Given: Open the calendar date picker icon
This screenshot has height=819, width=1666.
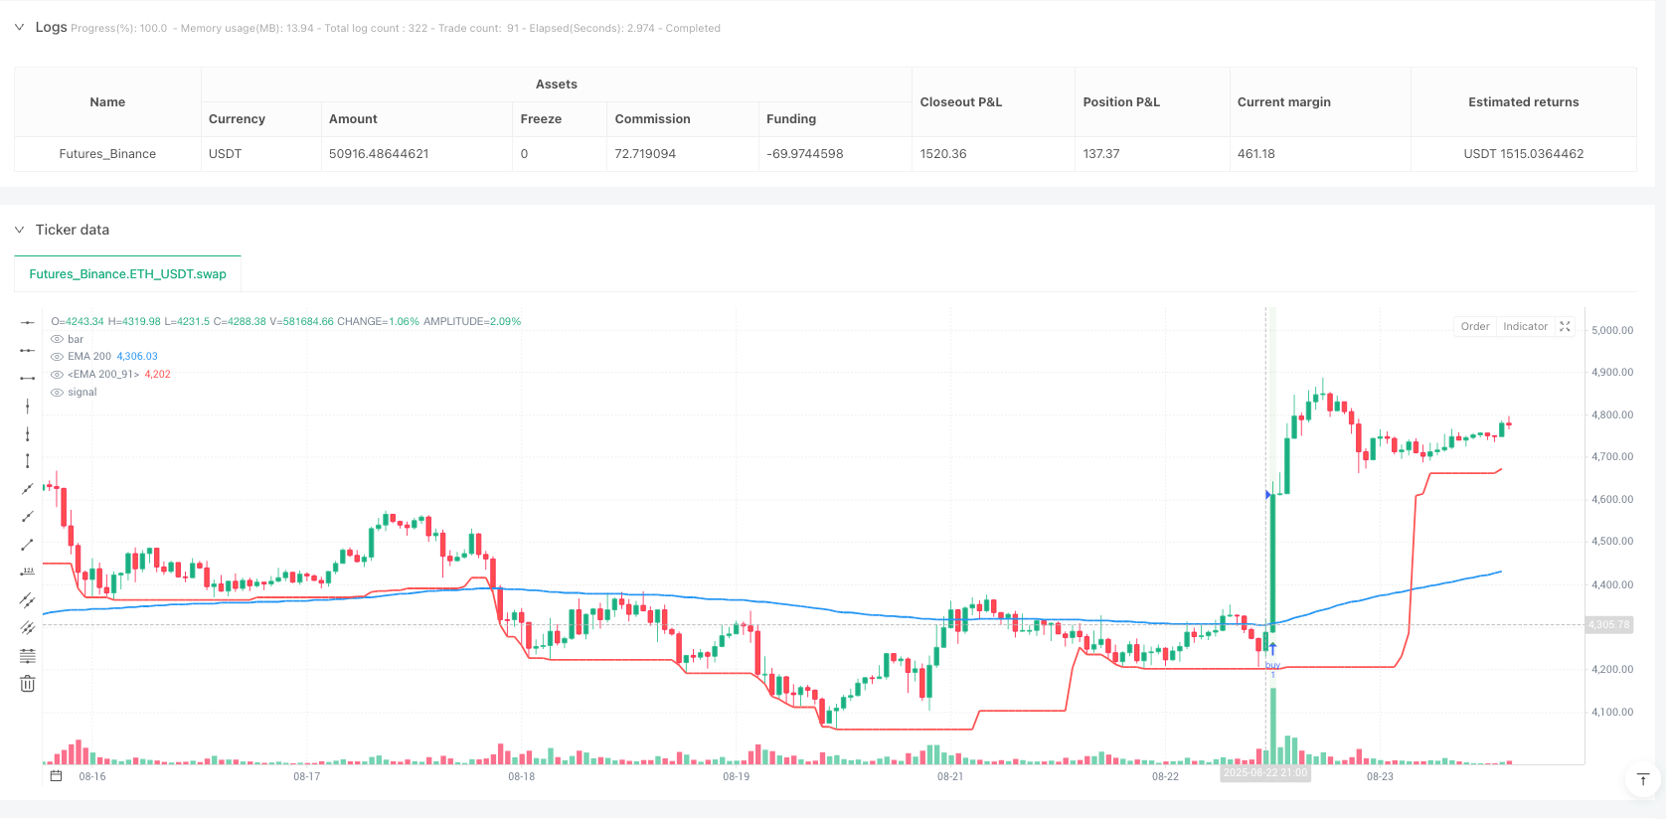Looking at the screenshot, I should tap(57, 776).
